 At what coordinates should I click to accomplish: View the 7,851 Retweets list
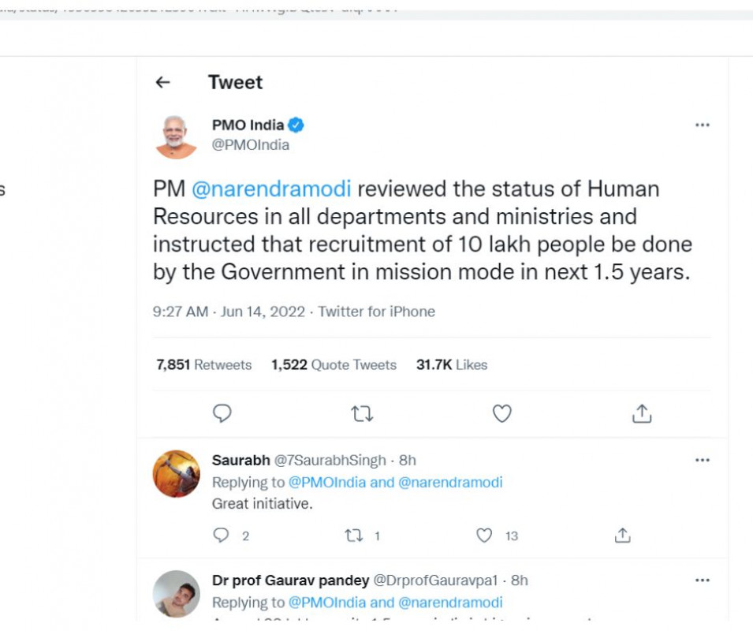tap(204, 365)
